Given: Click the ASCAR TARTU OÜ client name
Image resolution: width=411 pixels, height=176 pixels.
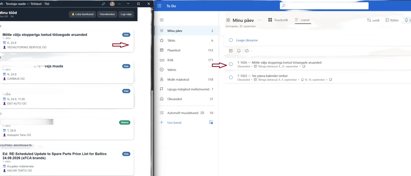Looking at the screenshot, I should (19, 170).
